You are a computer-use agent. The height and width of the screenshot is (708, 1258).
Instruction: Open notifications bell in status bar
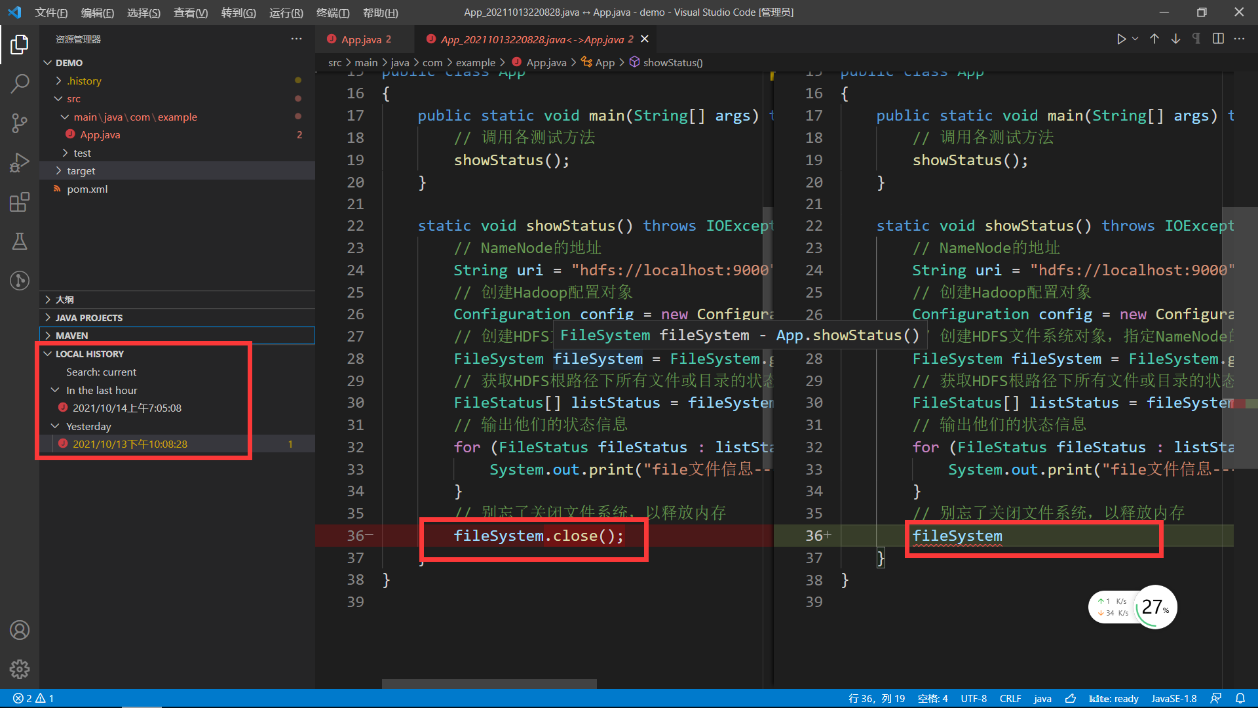click(x=1240, y=699)
